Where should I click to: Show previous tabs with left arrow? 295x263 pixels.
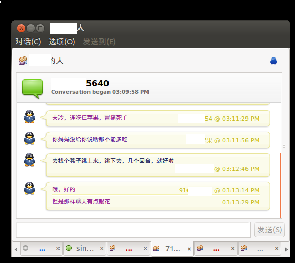click(x=16, y=249)
